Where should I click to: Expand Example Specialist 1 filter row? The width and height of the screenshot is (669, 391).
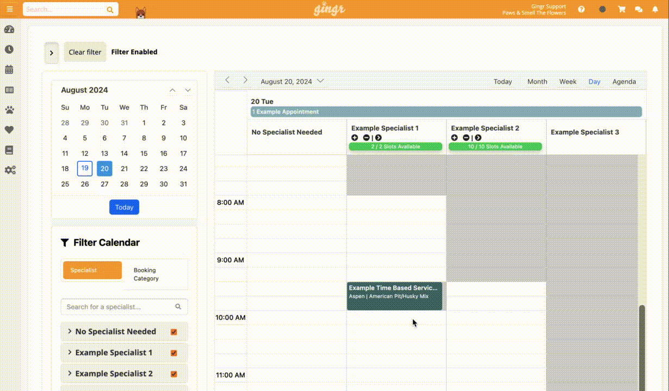click(70, 352)
